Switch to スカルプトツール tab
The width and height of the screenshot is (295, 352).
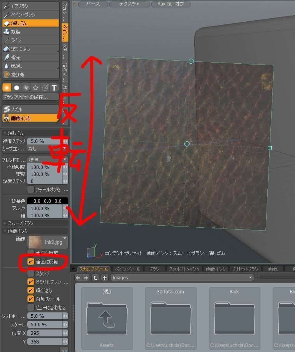(x=93, y=269)
